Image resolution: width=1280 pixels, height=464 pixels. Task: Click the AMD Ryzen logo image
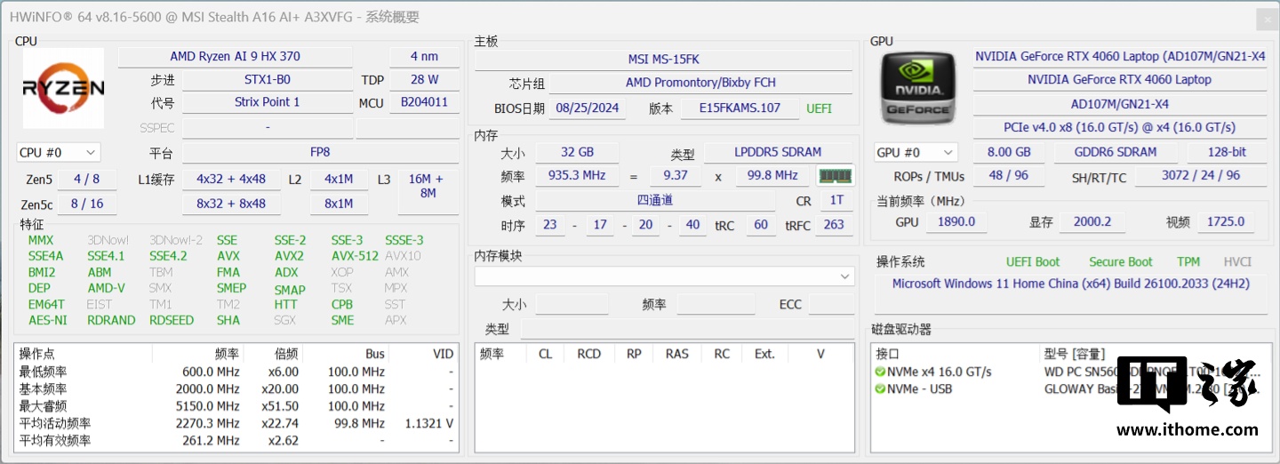pyautogui.click(x=63, y=88)
